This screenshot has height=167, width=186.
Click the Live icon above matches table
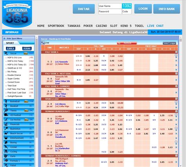[43, 43]
